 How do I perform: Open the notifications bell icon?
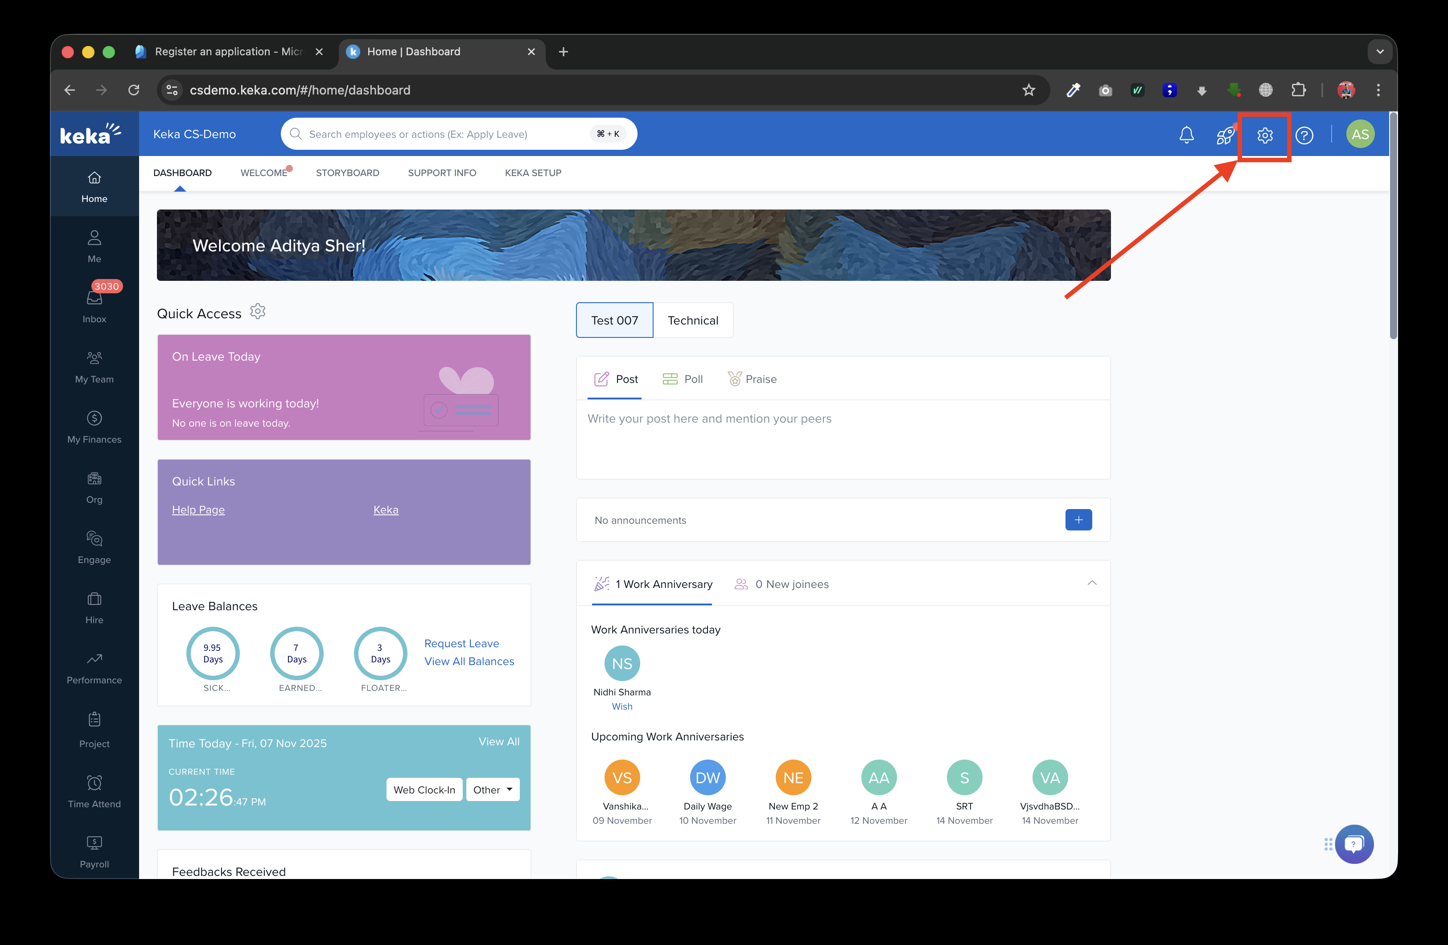point(1186,135)
